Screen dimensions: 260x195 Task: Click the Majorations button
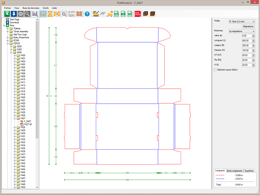click(248, 26)
